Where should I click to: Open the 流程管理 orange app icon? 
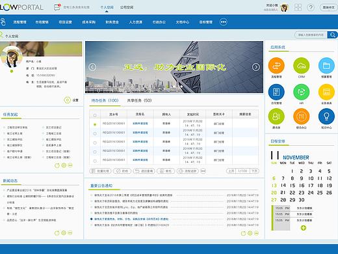[276, 65]
